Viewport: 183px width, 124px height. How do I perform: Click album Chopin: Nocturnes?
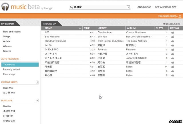point(136,32)
